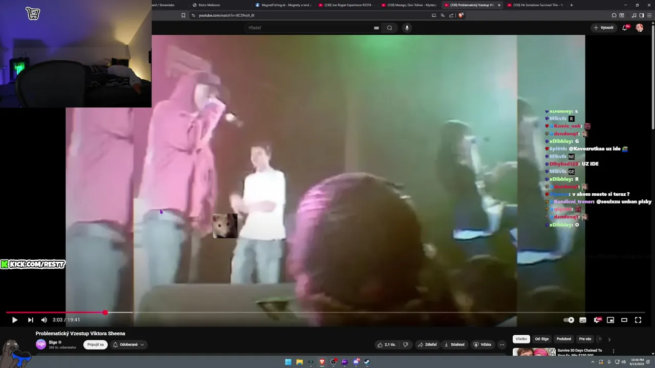Open YouTube notifications bell
655x368 pixels.
click(x=625, y=28)
